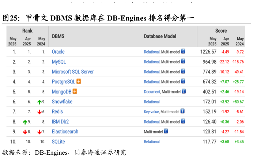Open the MongoDB link
Viewport: 253px width, 158px height.
[61, 92]
